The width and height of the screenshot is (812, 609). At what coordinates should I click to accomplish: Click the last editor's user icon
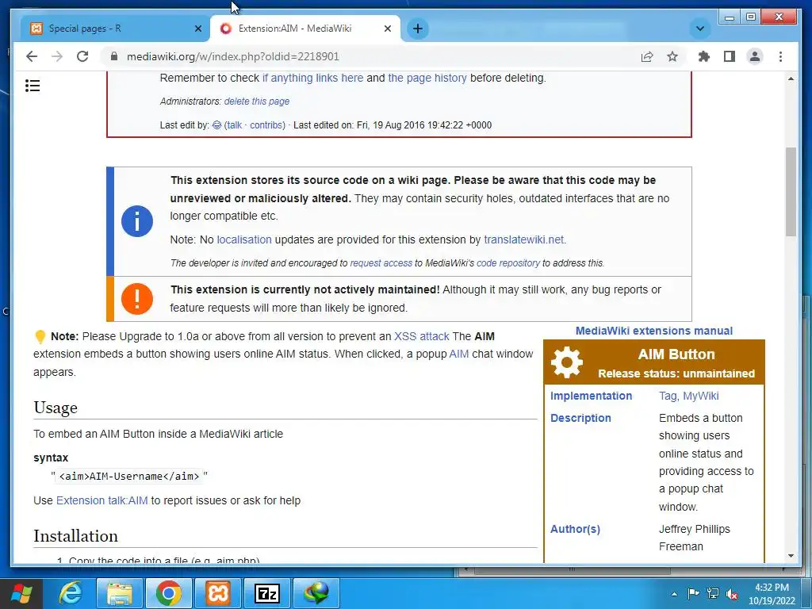coord(217,124)
